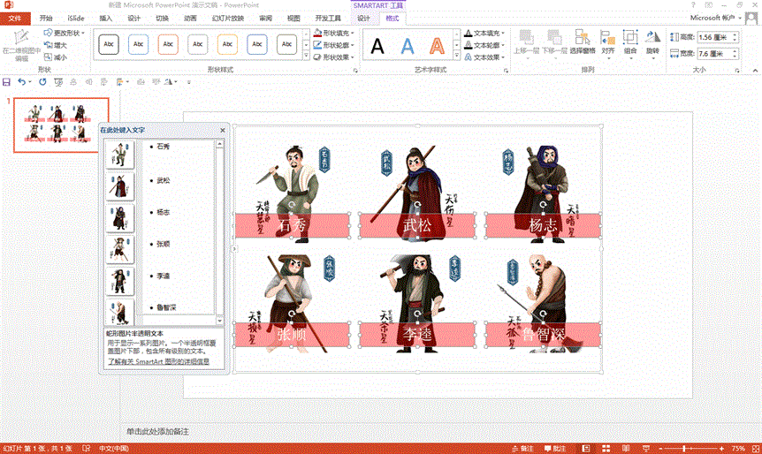Click the Align (对齐) icon
This screenshot has height=454, width=762.
click(x=608, y=41)
